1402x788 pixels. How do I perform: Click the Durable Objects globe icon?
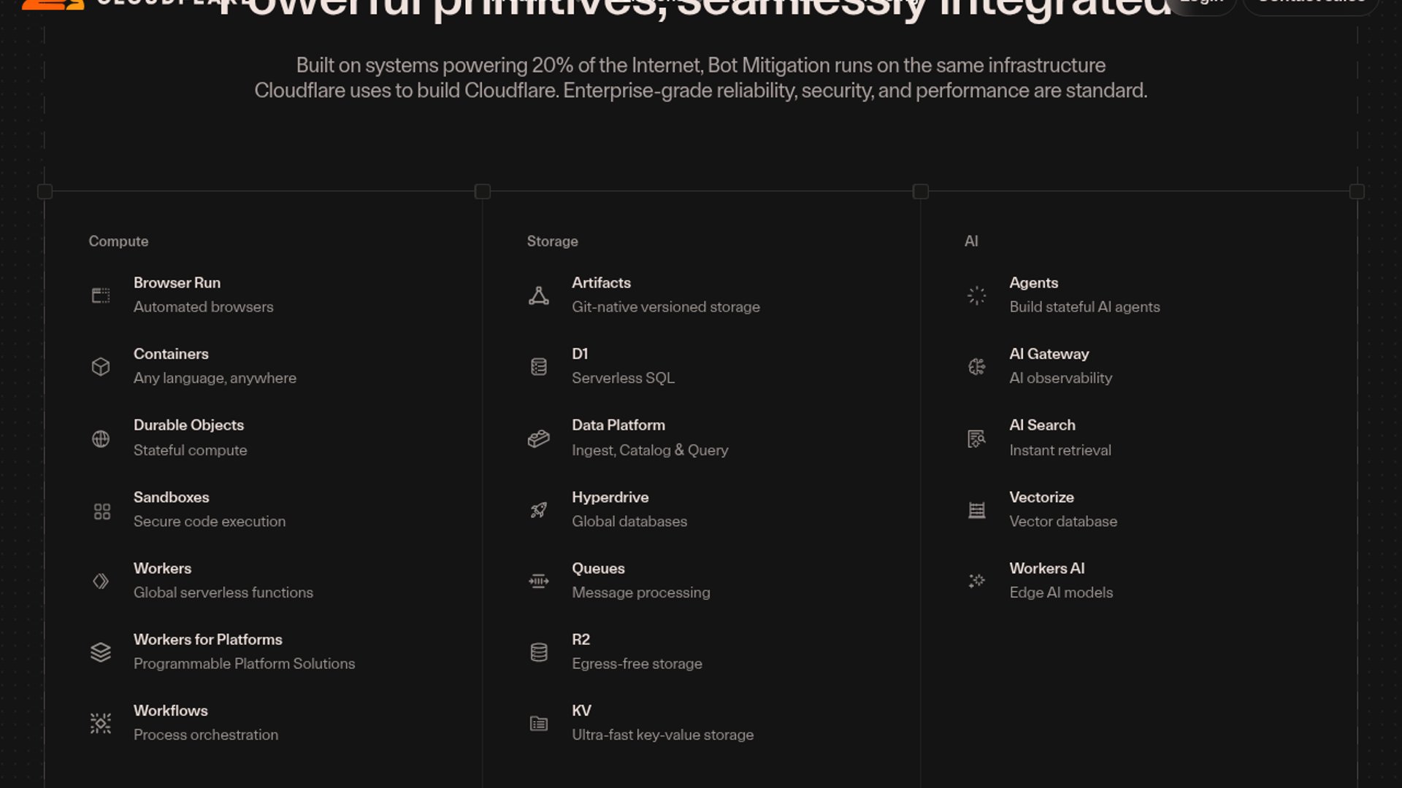click(x=101, y=439)
